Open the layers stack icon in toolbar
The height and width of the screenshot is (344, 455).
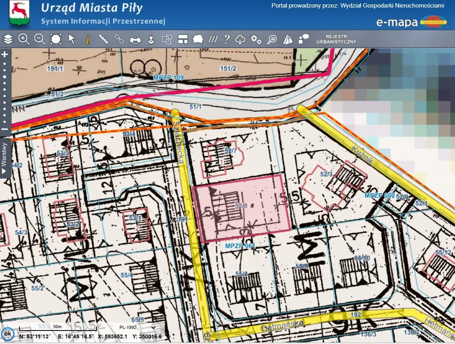click(x=8, y=39)
